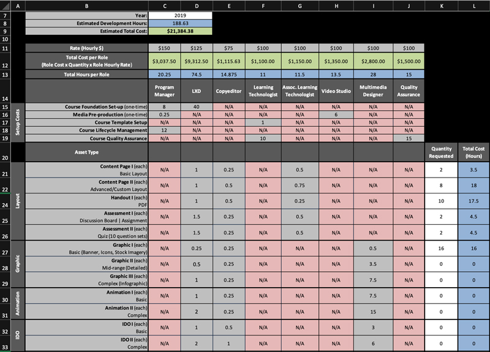Select the Estimated Total Cost cell $21,384.38
Image resolution: width=490 pixels, height=352 pixels.
(x=180, y=31)
